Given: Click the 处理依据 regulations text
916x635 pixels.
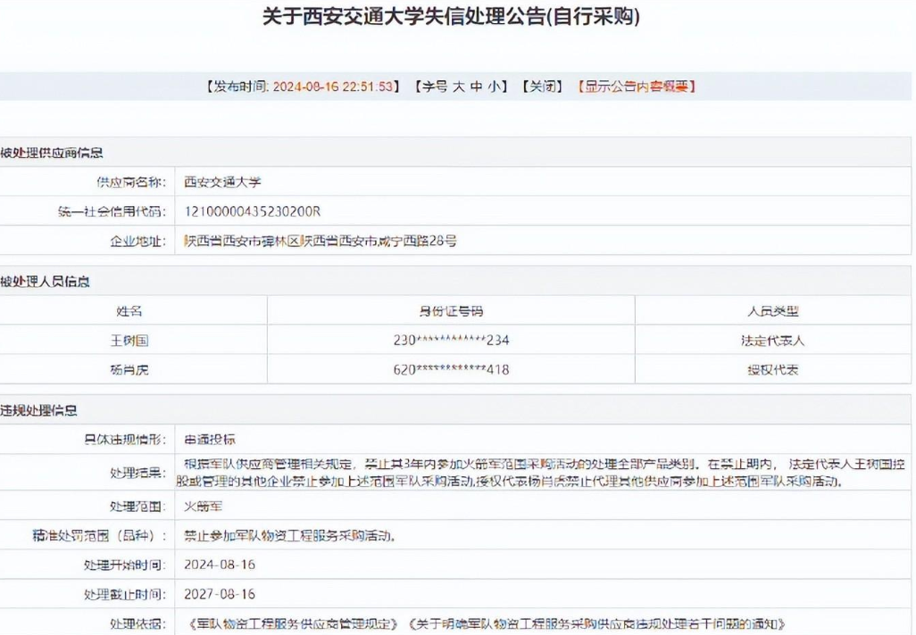Looking at the screenshot, I should pos(486,624).
